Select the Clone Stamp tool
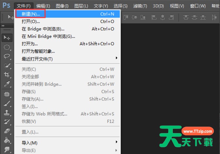 pos(7,113)
